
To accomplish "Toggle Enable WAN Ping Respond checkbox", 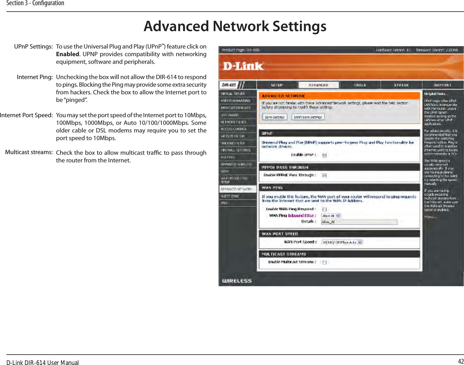I will click(324, 209).
